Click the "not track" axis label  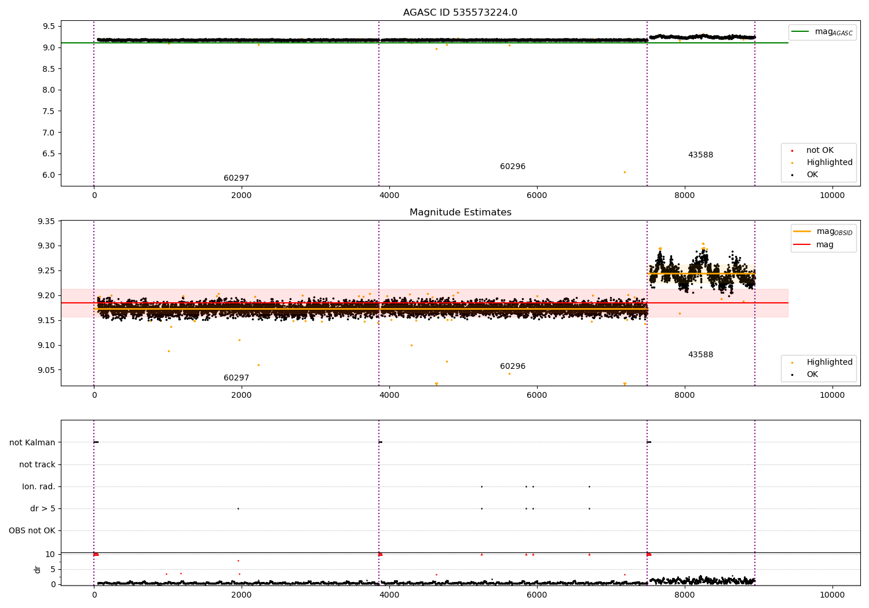pyautogui.click(x=37, y=464)
